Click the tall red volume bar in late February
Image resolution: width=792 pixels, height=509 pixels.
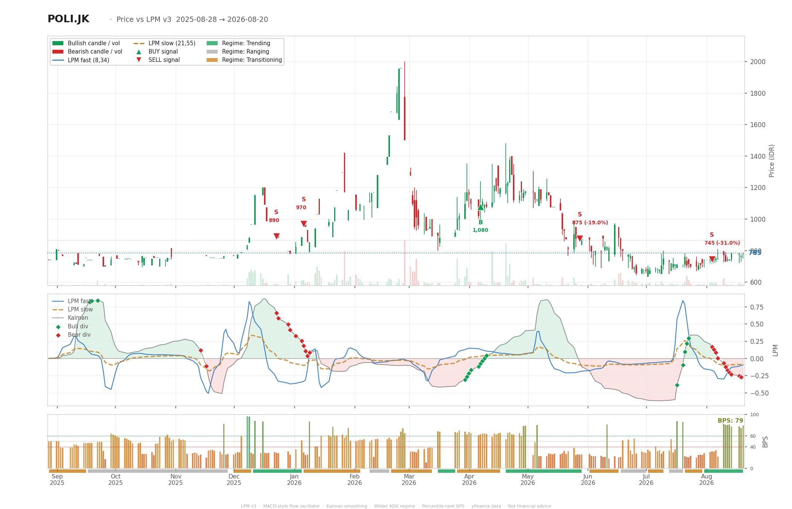[x=405, y=263]
